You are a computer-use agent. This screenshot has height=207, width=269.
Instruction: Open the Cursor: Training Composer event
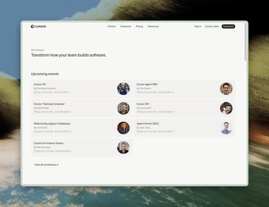81,108
